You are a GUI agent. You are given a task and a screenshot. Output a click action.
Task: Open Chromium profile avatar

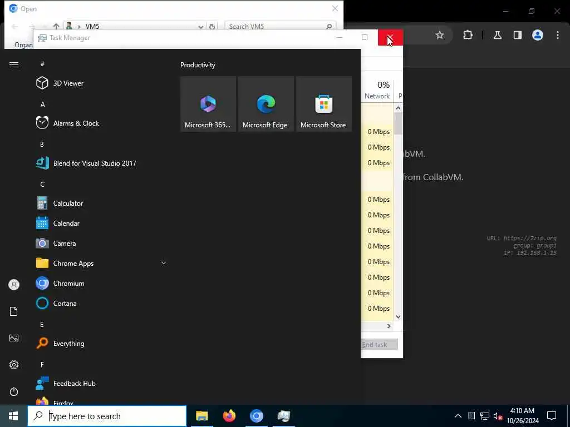click(x=538, y=35)
